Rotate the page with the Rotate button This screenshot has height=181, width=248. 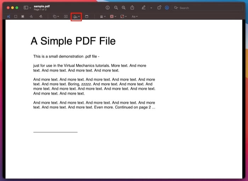click(159, 7)
